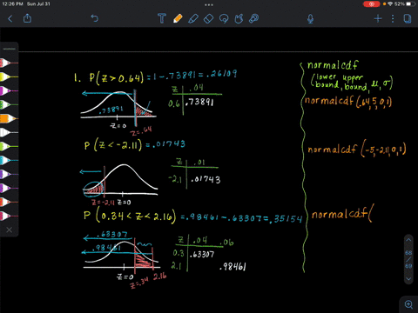This screenshot has width=418, height=313.
Task: Tap the 'P(0.34 < z < 2.16)' expression
Action: (130, 216)
